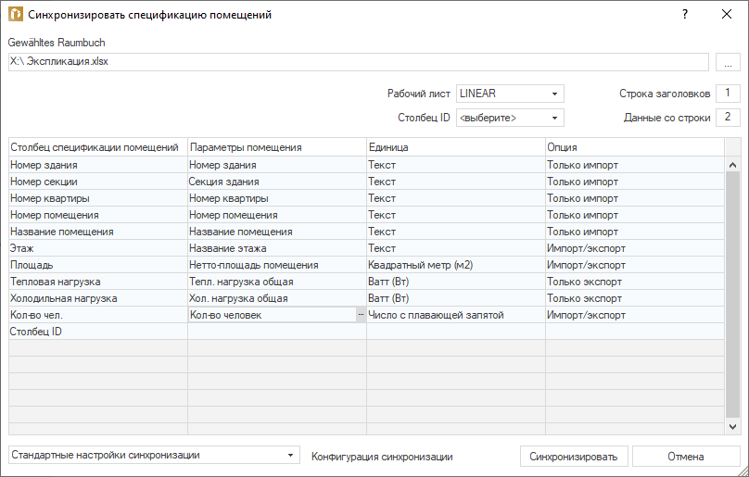Screen dimensions: 749x477
Task: Click the help question mark in the title bar
Action: click(x=684, y=15)
